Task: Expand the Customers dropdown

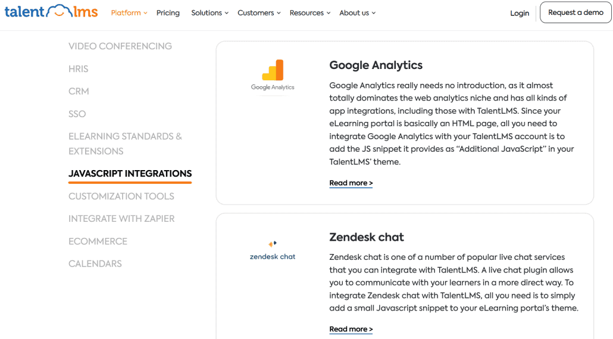Action: pyautogui.click(x=259, y=12)
